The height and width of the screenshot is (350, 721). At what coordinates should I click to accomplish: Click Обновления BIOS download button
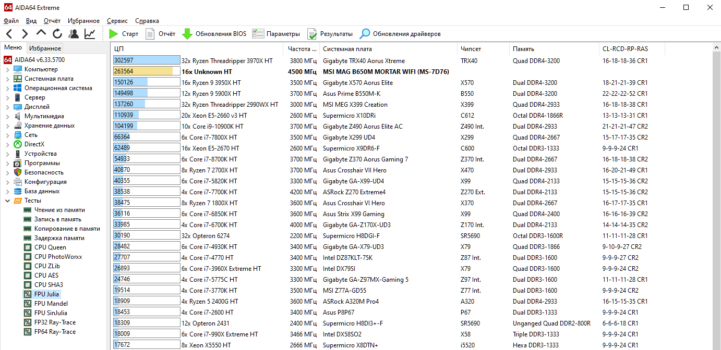[x=214, y=34]
